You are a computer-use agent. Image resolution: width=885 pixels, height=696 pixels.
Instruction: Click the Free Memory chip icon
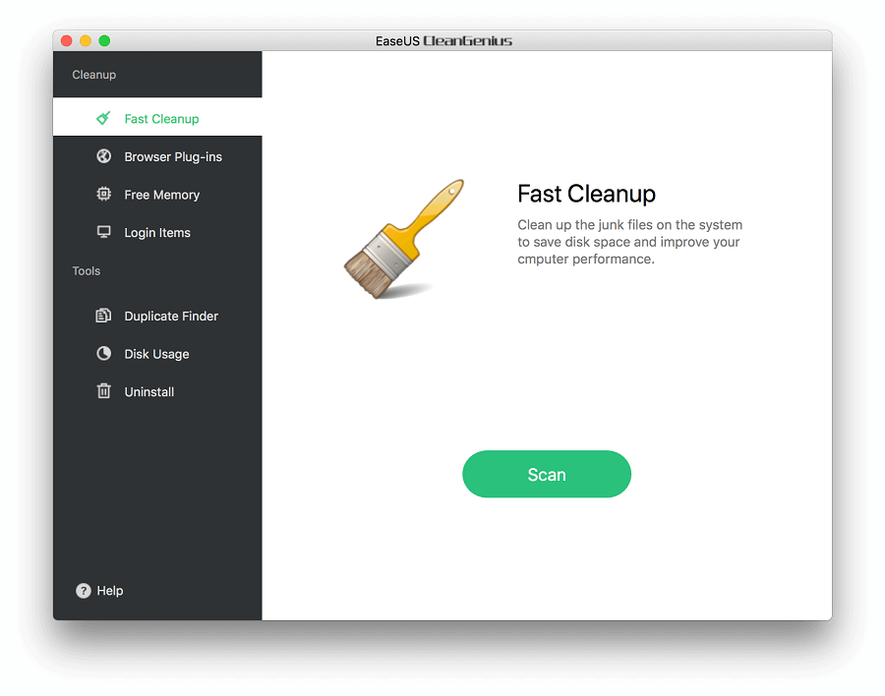coord(104,195)
